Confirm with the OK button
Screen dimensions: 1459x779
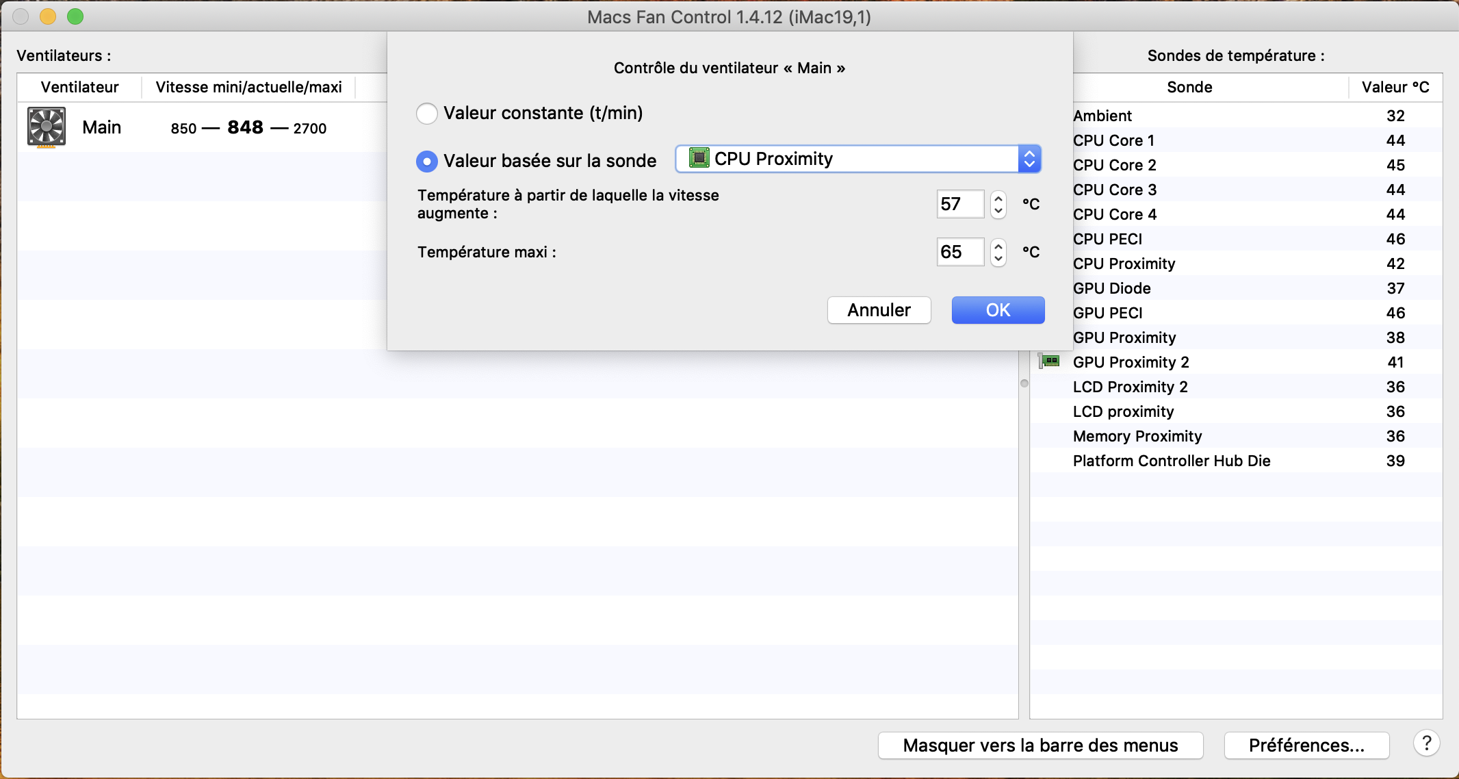coord(998,310)
